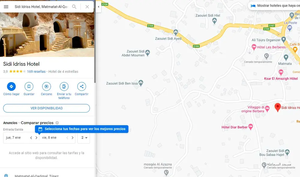Image resolution: width=300 pixels, height=177 pixels.
Task: Select the Hôtel Diar Berber pink marker
Action: pyautogui.click(x=250, y=127)
